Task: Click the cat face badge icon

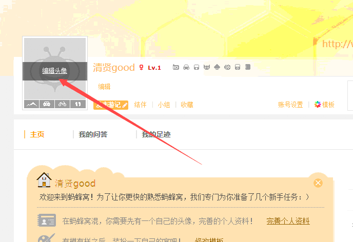Action: pos(207,67)
